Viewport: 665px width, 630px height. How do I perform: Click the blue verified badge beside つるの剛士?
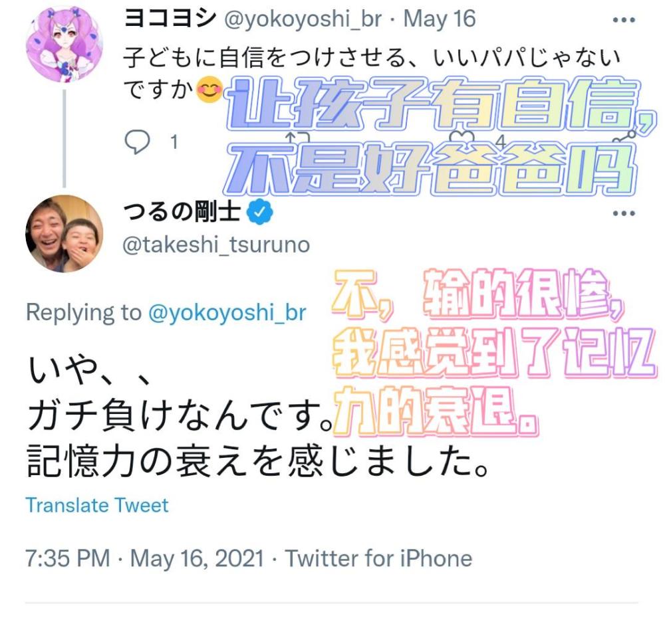point(259,211)
